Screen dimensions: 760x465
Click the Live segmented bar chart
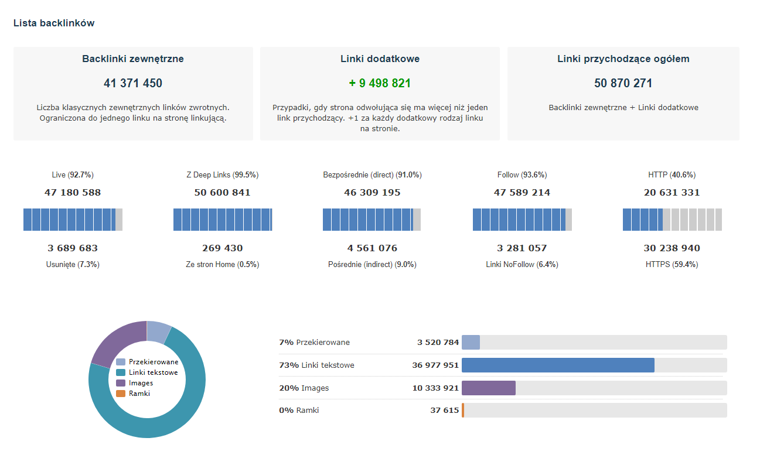(73, 219)
